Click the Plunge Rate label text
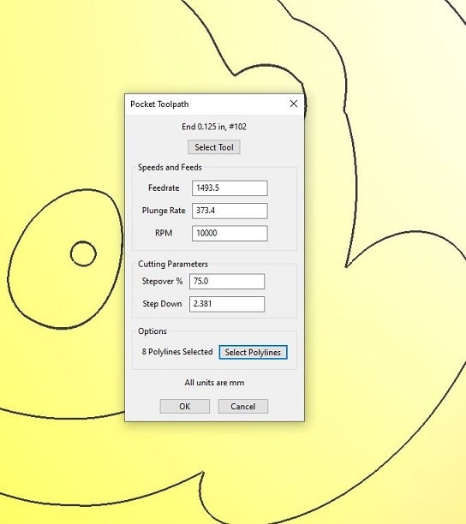466x524 pixels. tap(164, 211)
